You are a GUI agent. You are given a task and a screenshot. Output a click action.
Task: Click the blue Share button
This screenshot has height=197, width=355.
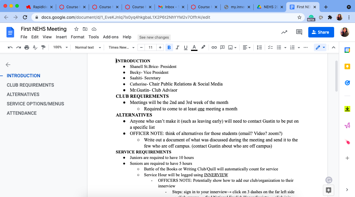(321, 32)
